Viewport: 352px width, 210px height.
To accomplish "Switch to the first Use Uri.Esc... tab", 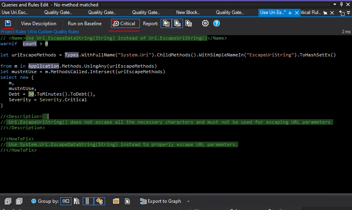I will [x=15, y=12].
